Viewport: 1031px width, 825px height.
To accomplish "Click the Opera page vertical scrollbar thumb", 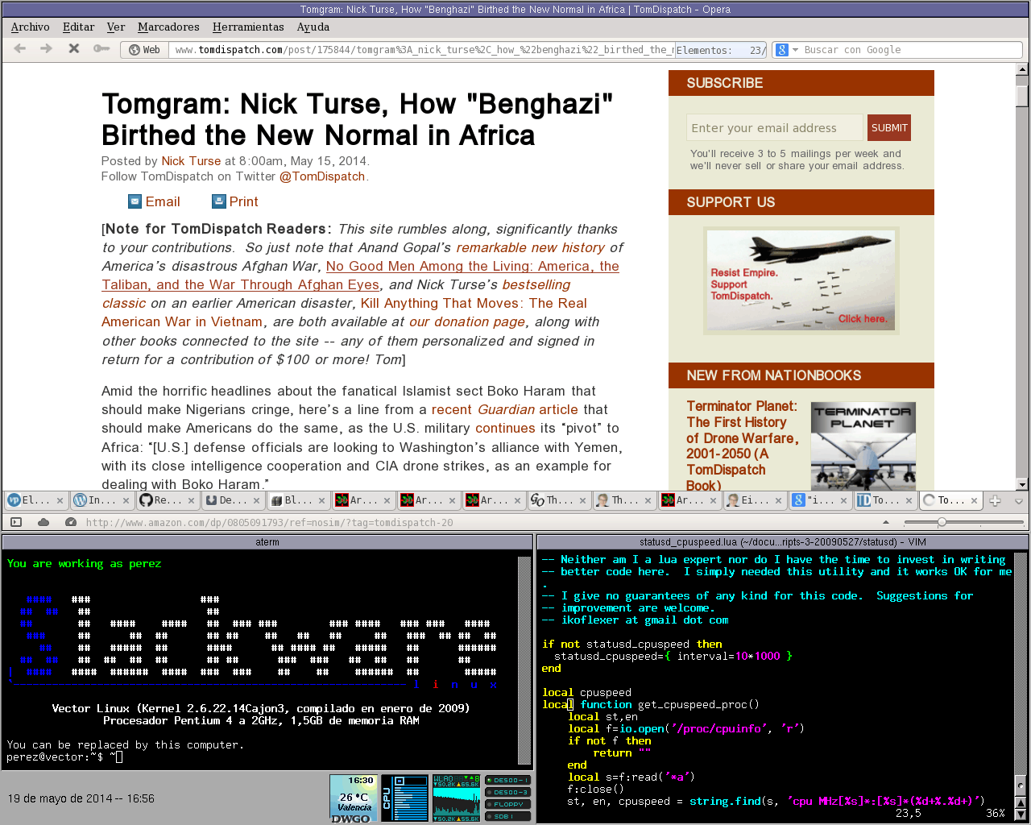I will tap(1022, 96).
